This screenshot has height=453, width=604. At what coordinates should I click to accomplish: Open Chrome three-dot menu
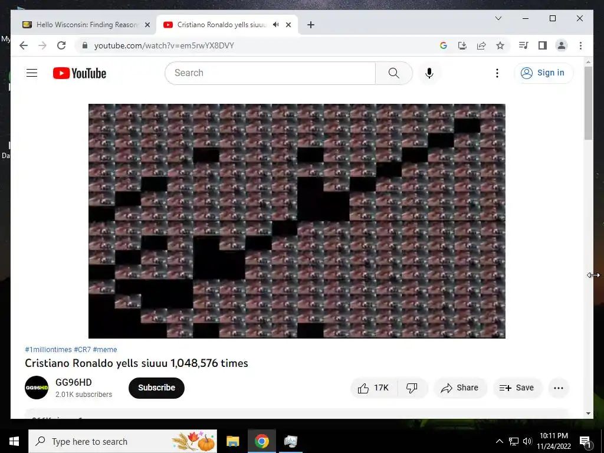[x=580, y=45]
